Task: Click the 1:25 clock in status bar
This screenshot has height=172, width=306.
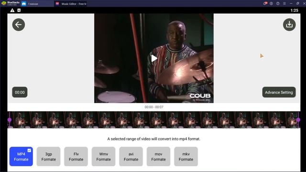Action: click(x=295, y=11)
